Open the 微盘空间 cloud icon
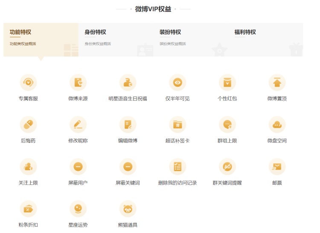The height and width of the screenshot is (233, 320). click(277, 125)
